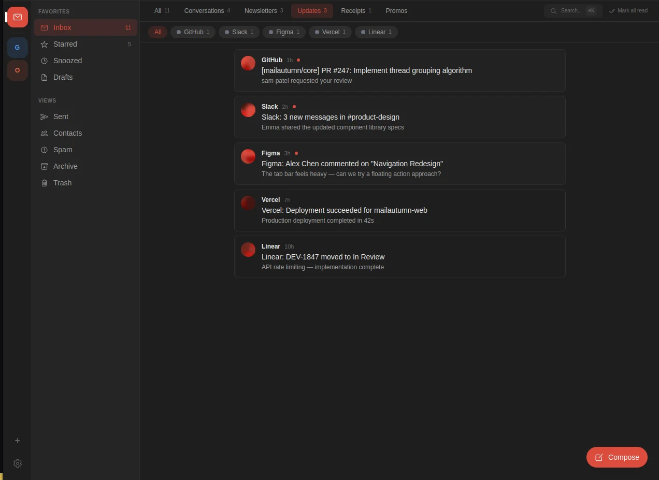This screenshot has width=659, height=480.
Task: Click the Compose button
Action: [617, 457]
